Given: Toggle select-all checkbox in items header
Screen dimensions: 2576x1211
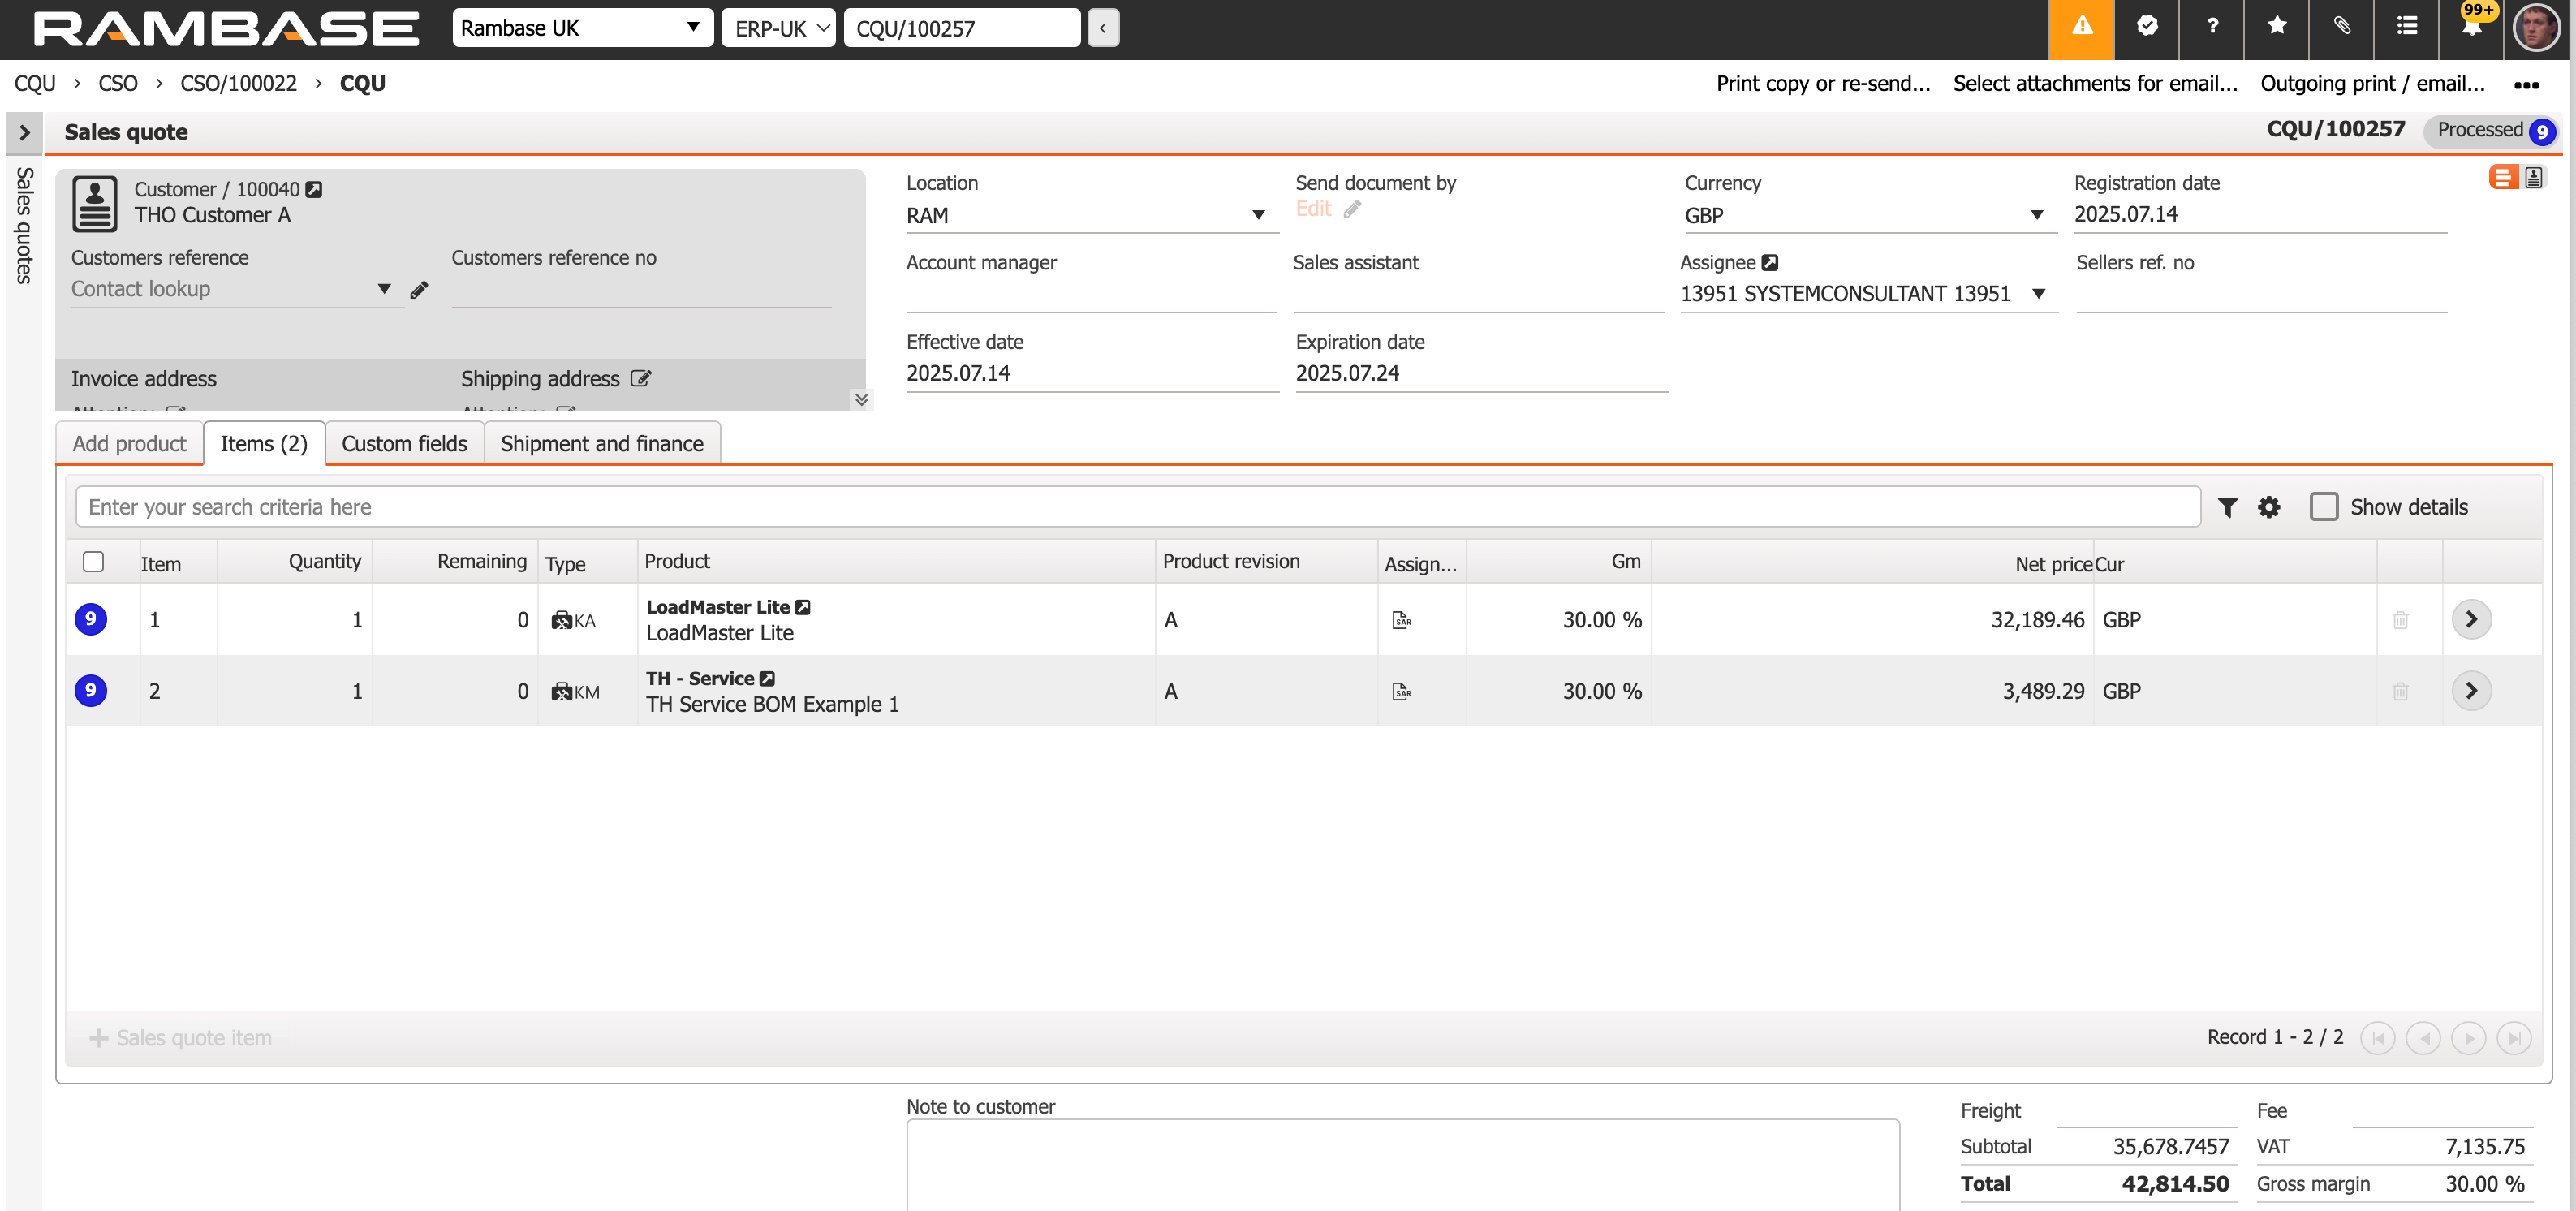Looking at the screenshot, I should 93,562.
